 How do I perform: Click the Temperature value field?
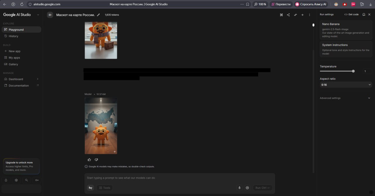click(367, 71)
